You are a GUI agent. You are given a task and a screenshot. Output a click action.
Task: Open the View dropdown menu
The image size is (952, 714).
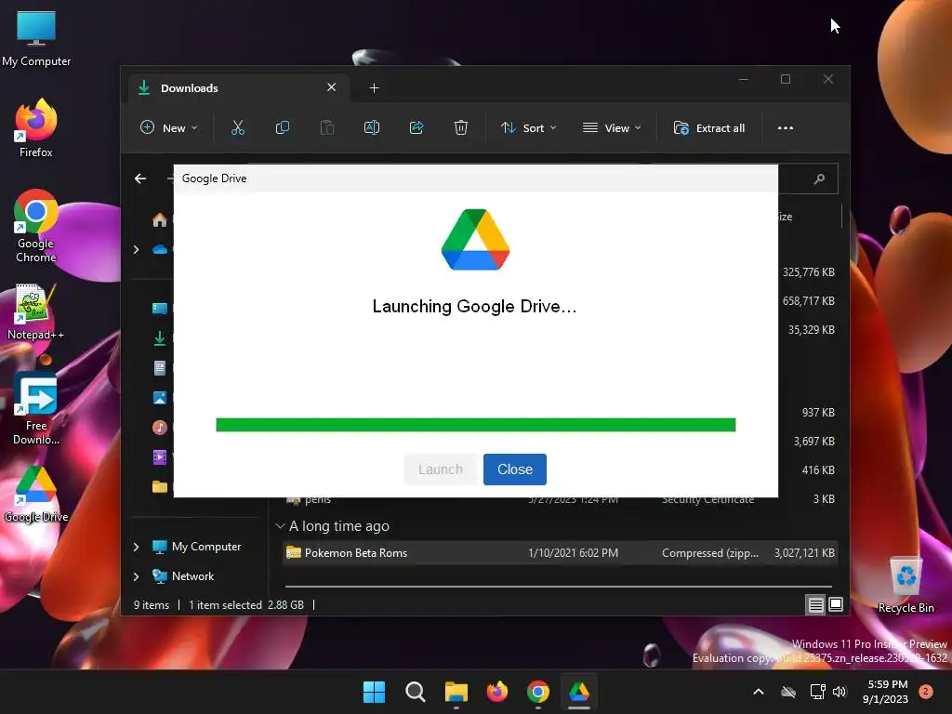pos(612,128)
